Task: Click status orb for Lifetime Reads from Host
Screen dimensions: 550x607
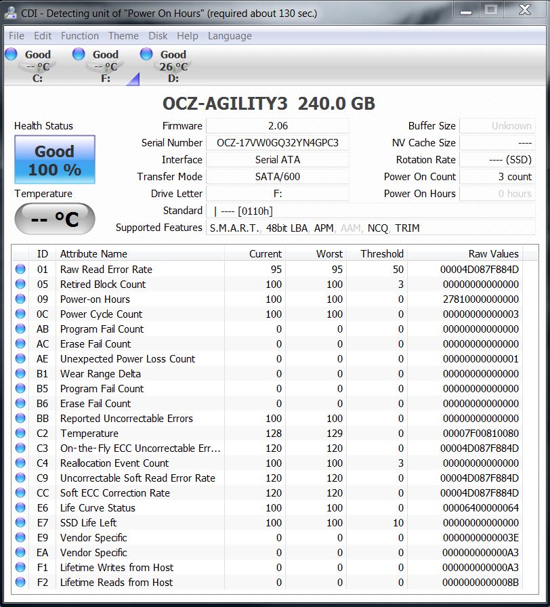Action: [20, 583]
